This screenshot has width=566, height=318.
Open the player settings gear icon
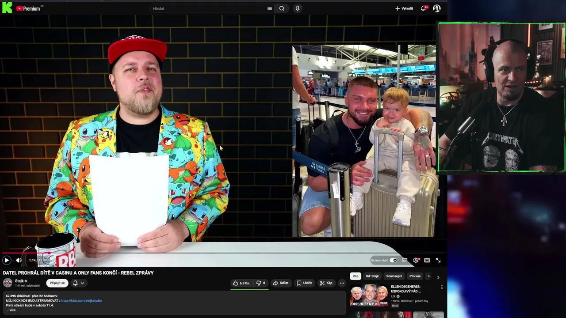click(x=416, y=260)
